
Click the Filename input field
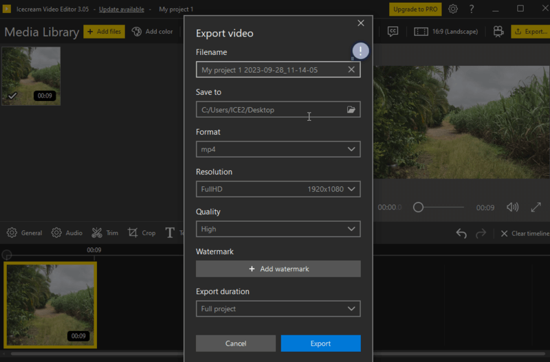pyautogui.click(x=278, y=70)
